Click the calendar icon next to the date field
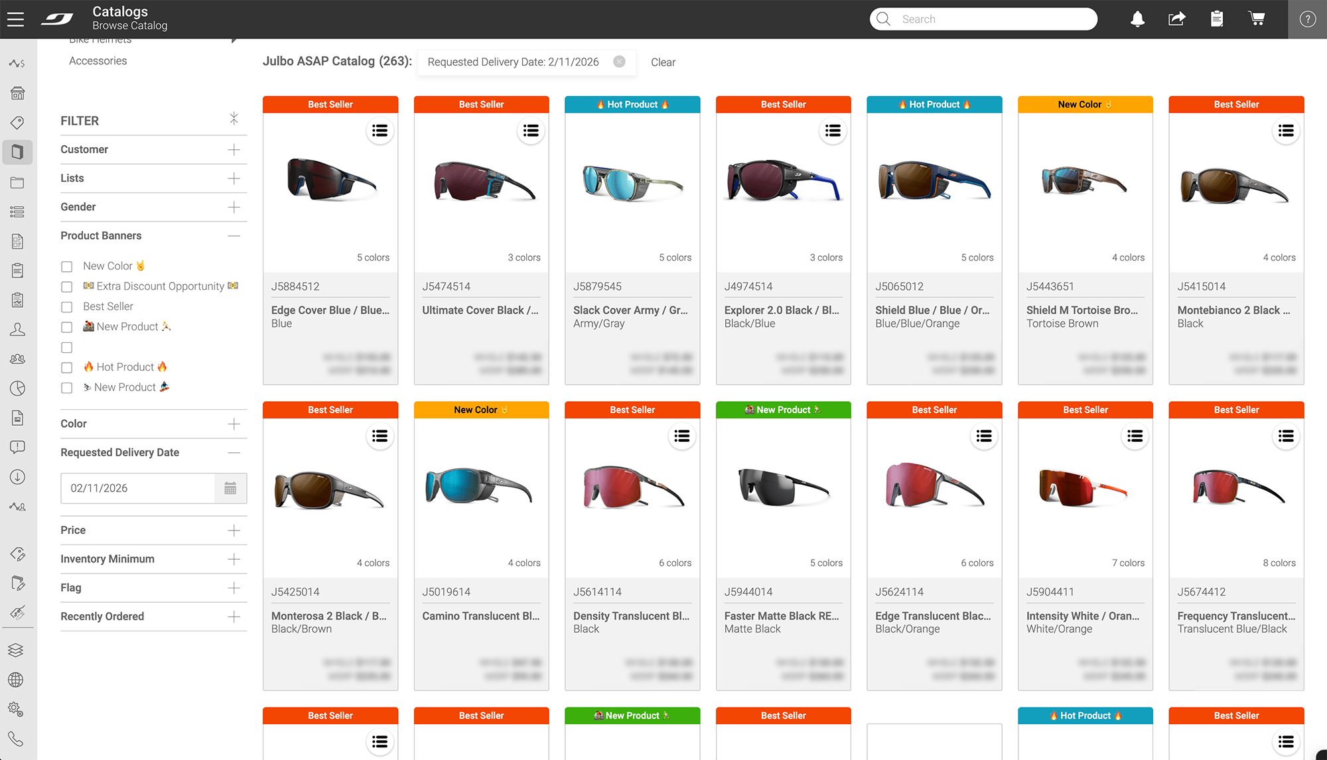Viewport: 1327px width, 760px height. coord(230,488)
